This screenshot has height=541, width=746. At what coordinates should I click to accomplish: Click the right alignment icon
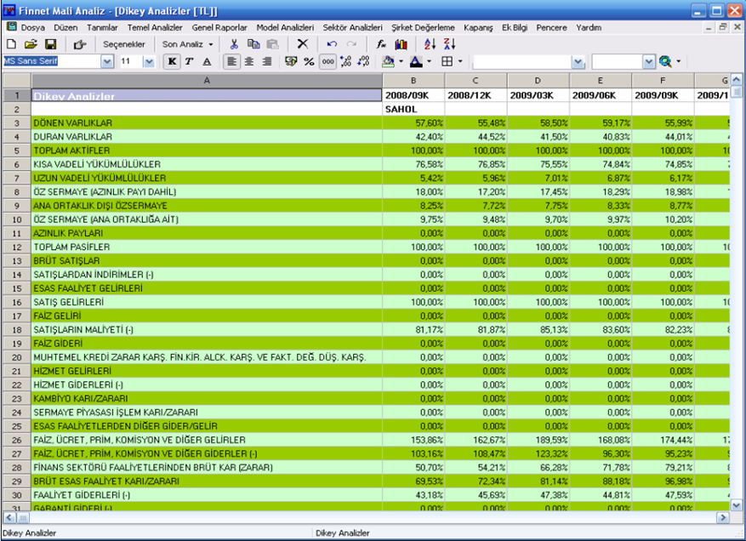click(267, 61)
